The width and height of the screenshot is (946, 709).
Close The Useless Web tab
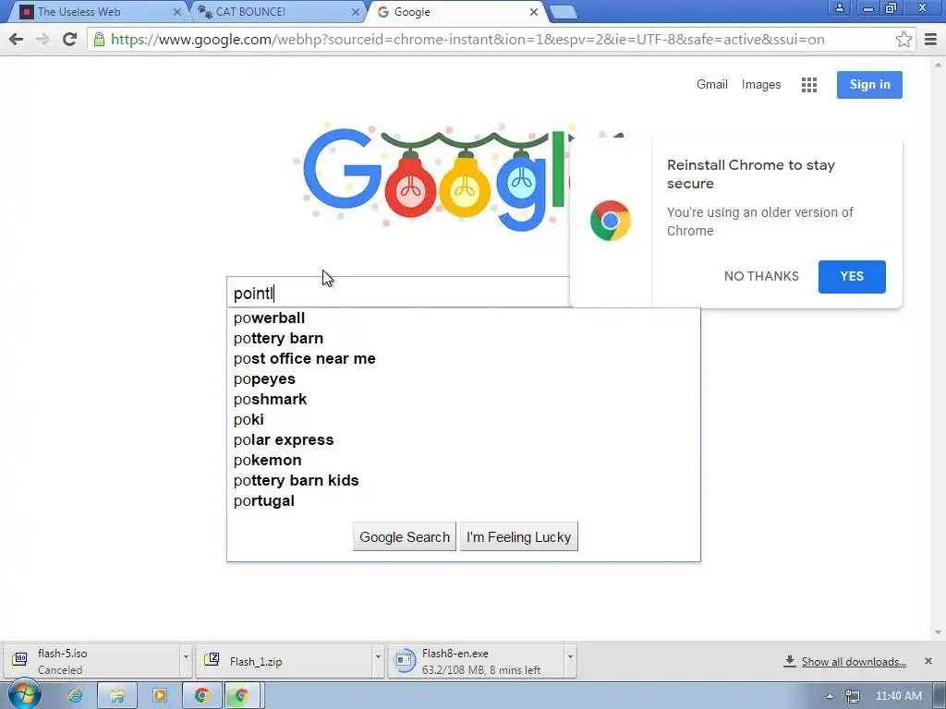coord(176,12)
